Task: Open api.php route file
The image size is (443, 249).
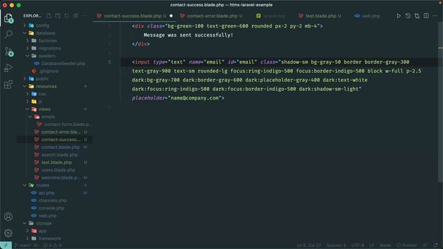Action: tap(46, 193)
